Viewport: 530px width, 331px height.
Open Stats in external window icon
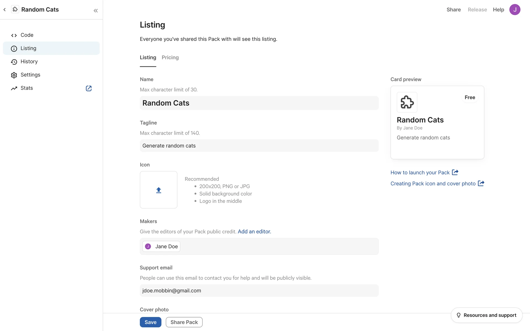click(x=89, y=88)
